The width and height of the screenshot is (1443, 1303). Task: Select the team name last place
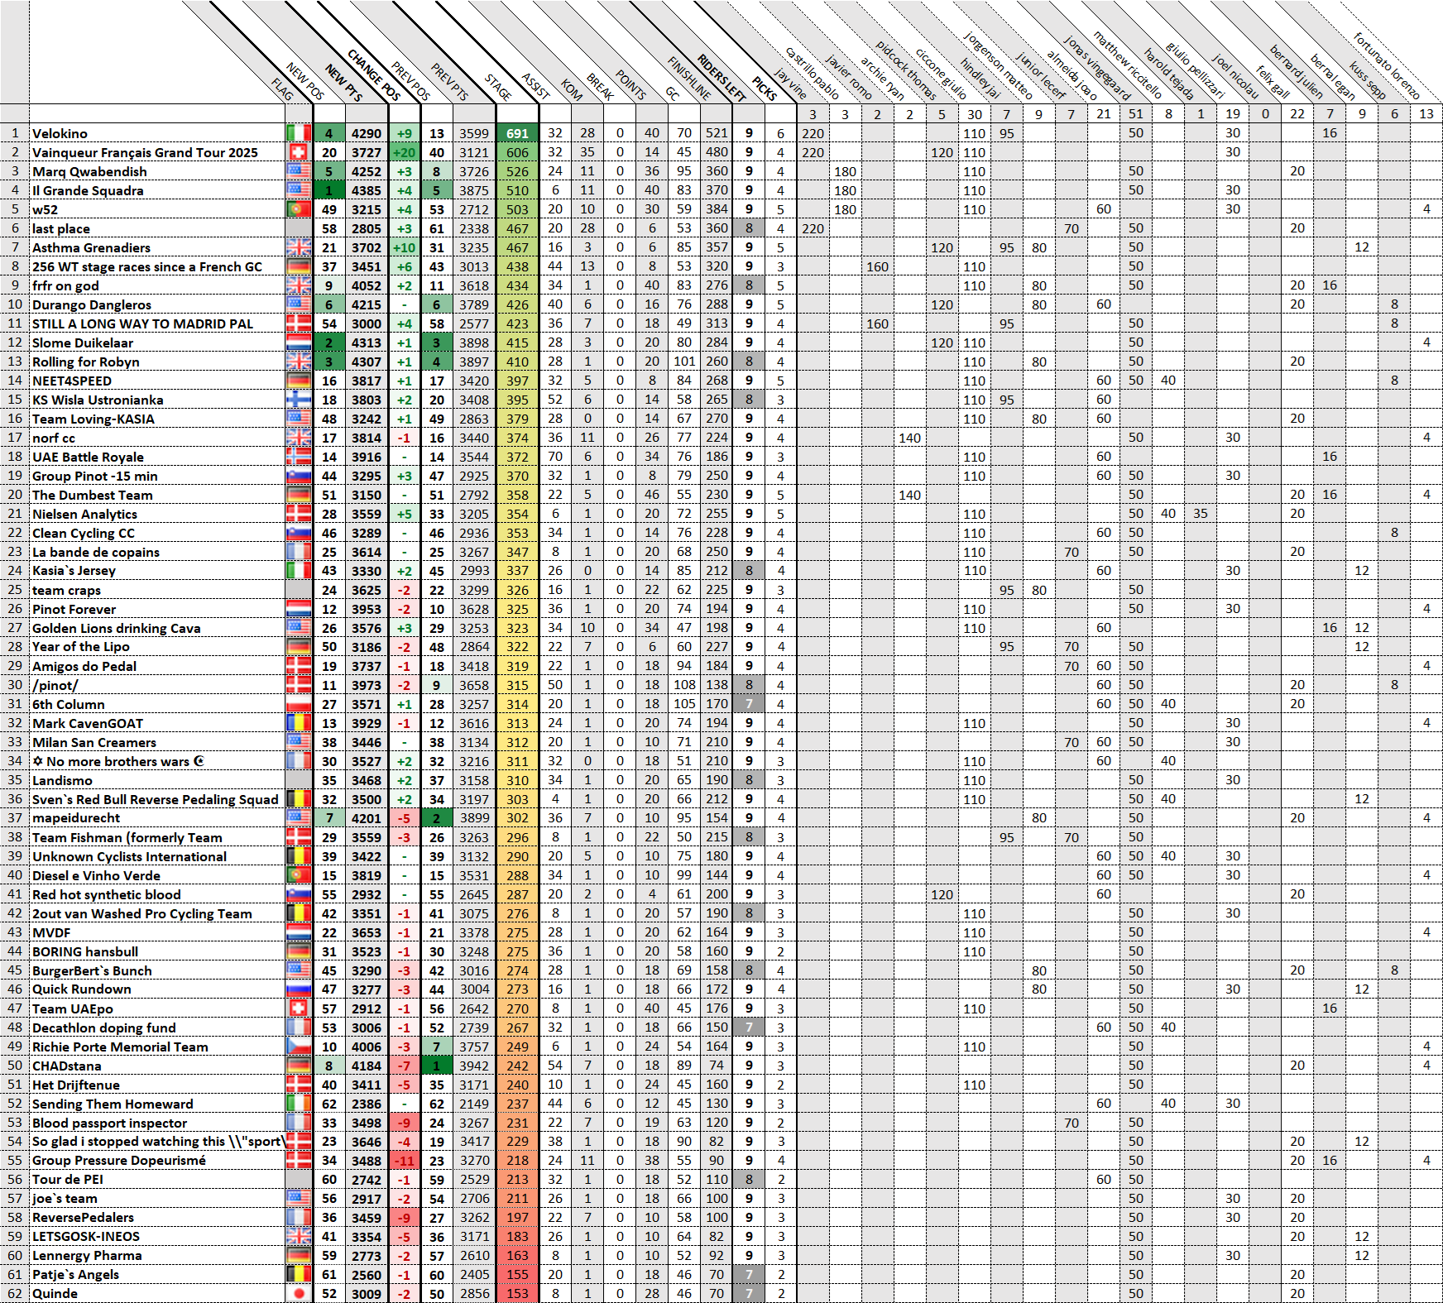61,229
